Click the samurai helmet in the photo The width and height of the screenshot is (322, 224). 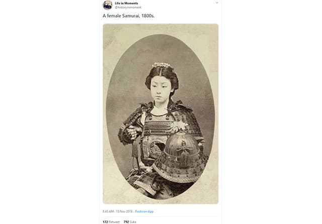pos(180,157)
